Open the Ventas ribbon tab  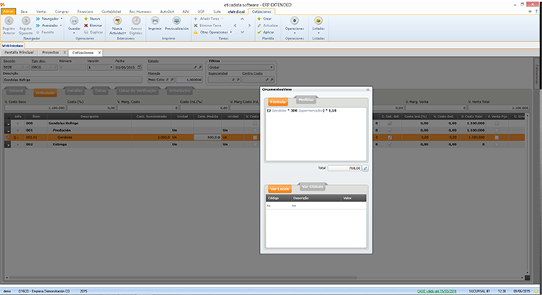pyautogui.click(x=41, y=11)
